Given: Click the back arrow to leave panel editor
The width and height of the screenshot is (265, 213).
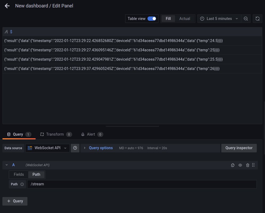Looking at the screenshot, I should tap(7, 6).
